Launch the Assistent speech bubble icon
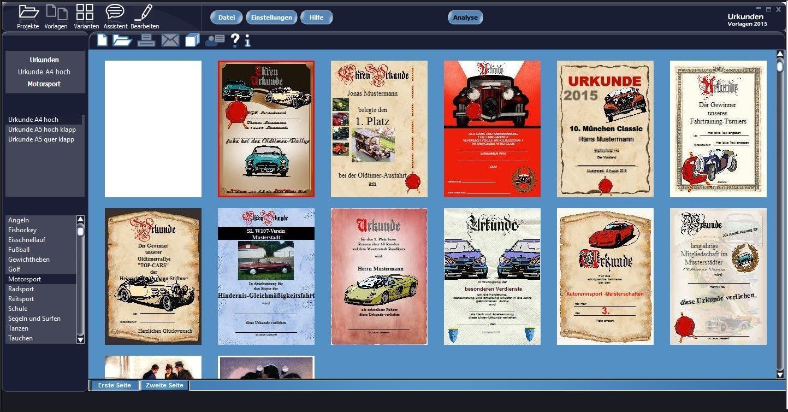Viewport: 788px width, 412px height. pyautogui.click(x=115, y=13)
